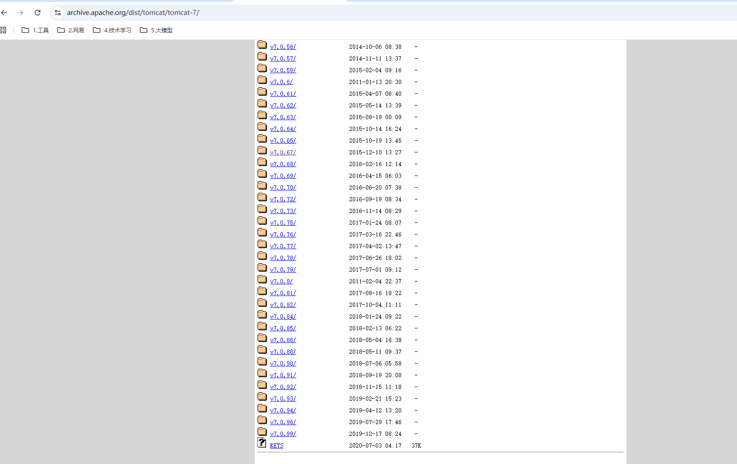
Task: Open the v7.0.73/ directory link
Action: (x=283, y=211)
